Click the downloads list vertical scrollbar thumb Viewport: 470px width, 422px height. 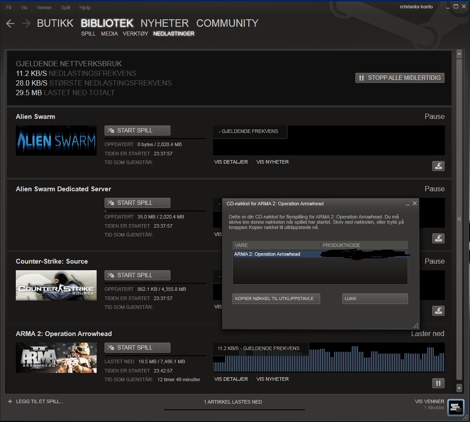(x=459, y=219)
